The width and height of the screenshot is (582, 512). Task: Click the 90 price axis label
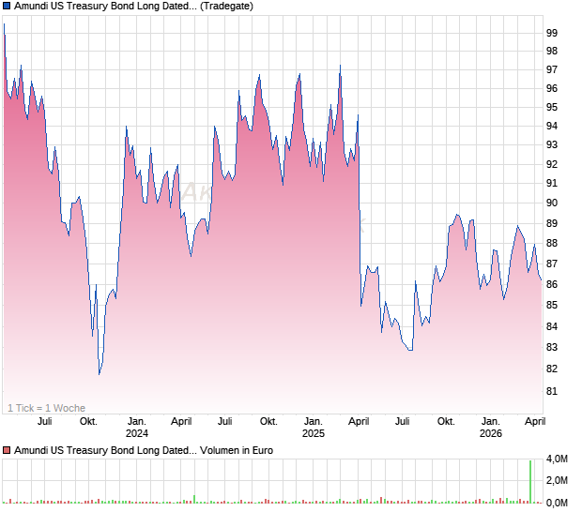[552, 203]
